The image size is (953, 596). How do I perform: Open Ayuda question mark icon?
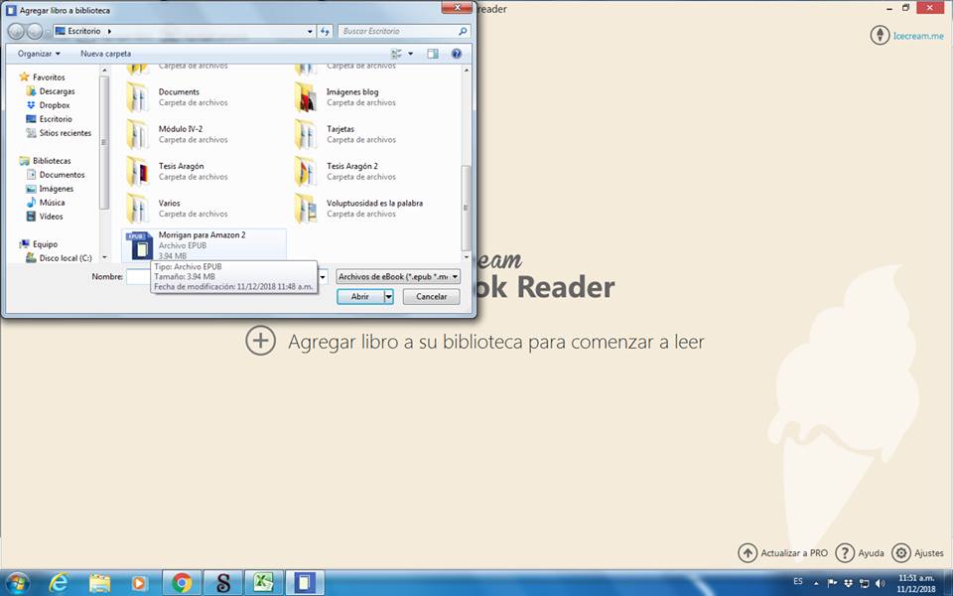845,553
